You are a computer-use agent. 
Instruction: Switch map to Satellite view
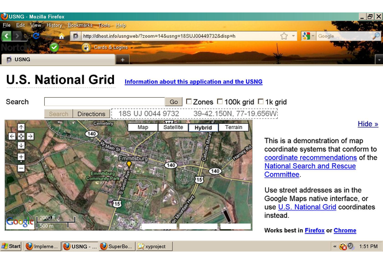173,127
